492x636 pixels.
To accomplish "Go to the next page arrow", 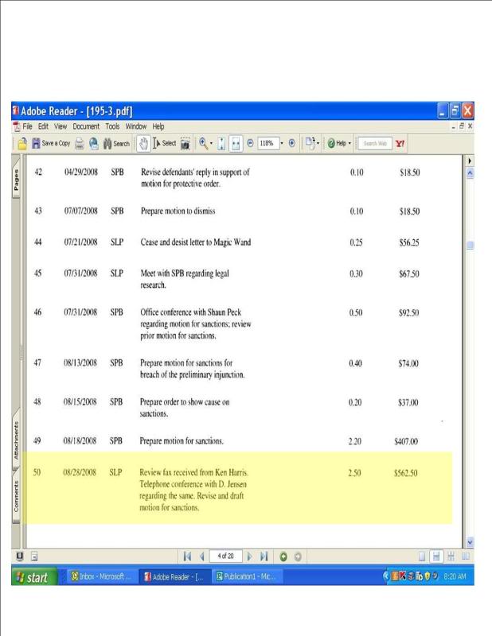I will point(249,556).
